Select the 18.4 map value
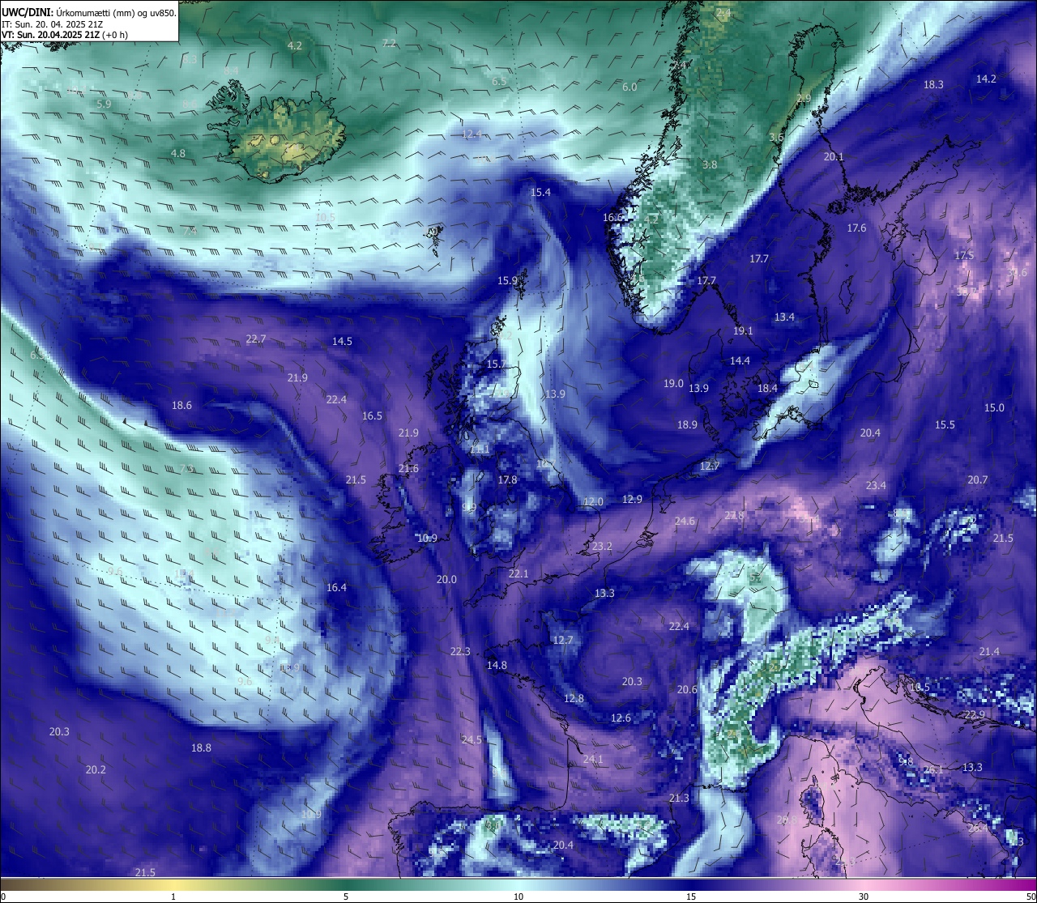Screen dimensions: 1037x903 click(767, 388)
